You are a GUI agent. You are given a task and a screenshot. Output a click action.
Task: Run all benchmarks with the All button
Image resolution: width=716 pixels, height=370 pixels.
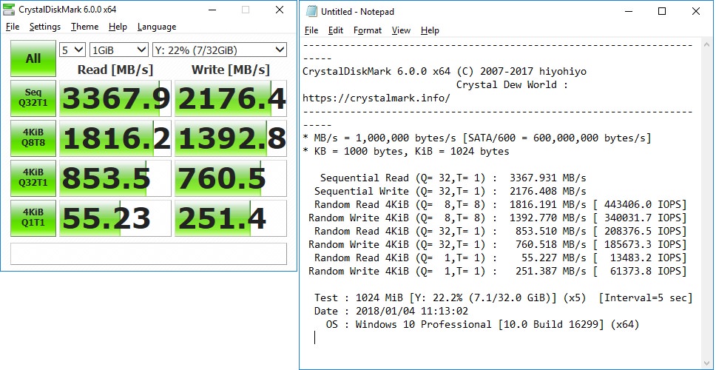33,58
